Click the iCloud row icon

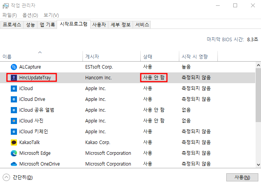(14, 89)
